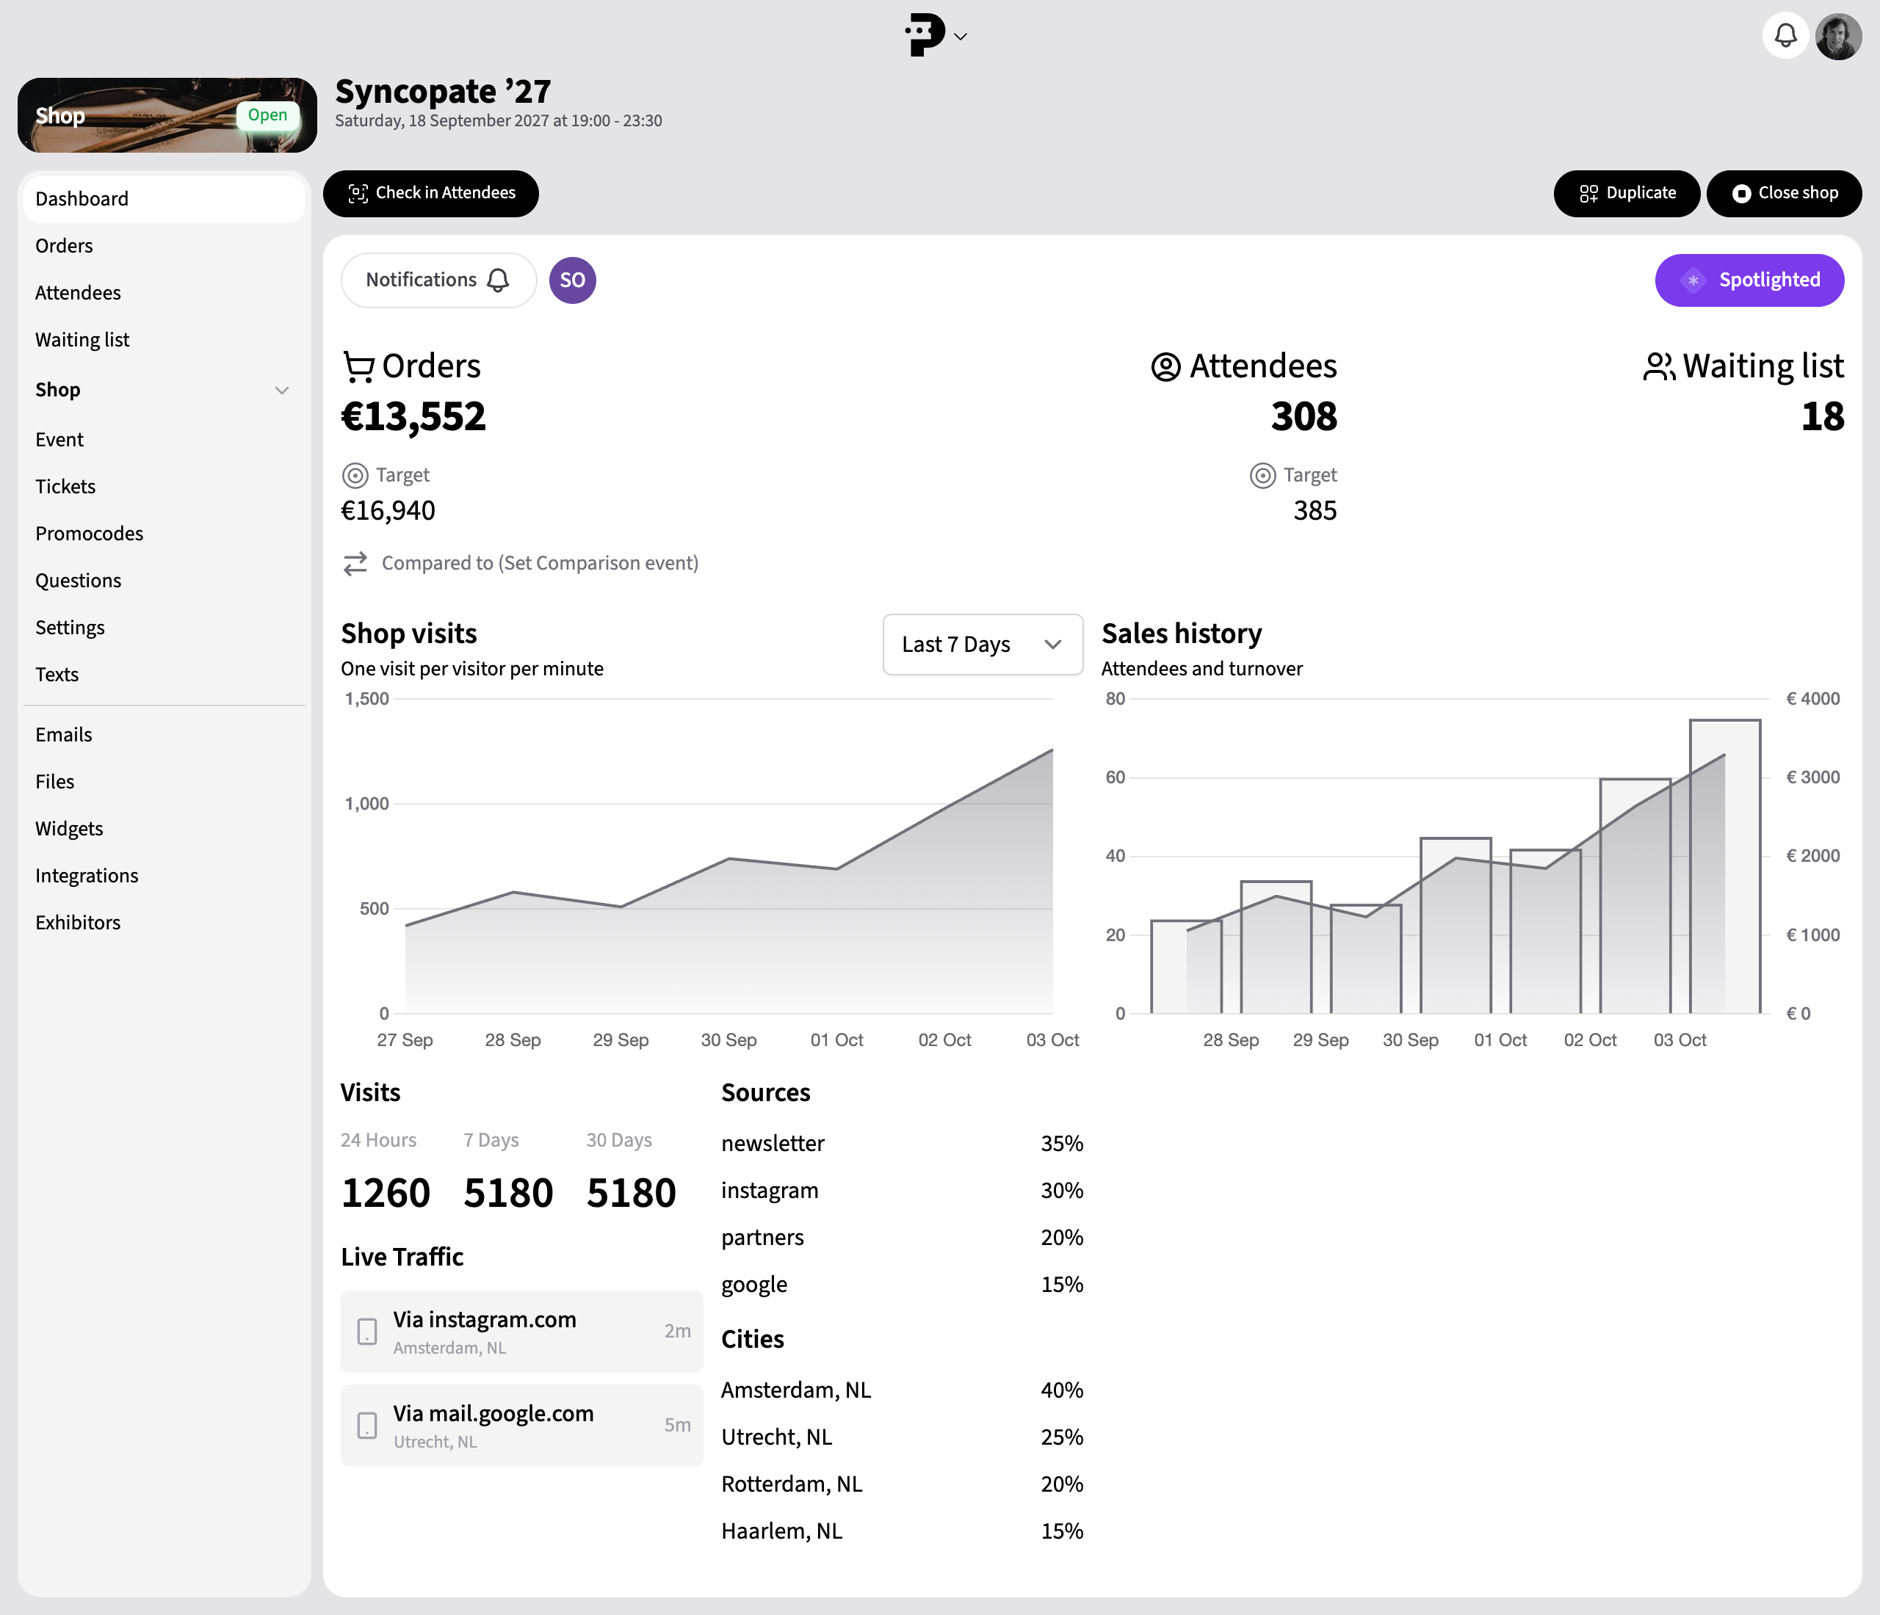Screen dimensions: 1880x1615
Task: Open Orders in the sidebar
Action: (x=163, y=246)
